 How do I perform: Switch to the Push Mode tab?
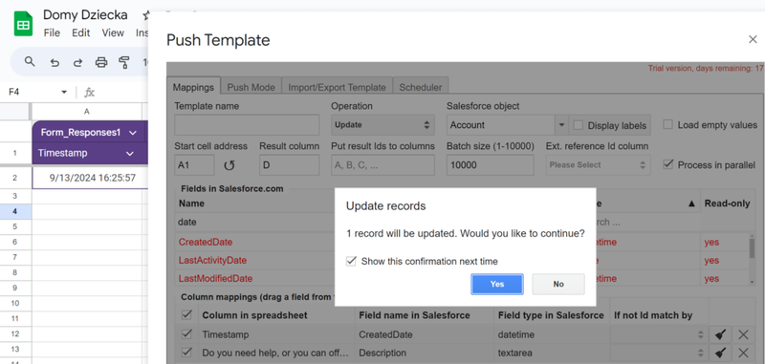click(x=251, y=87)
